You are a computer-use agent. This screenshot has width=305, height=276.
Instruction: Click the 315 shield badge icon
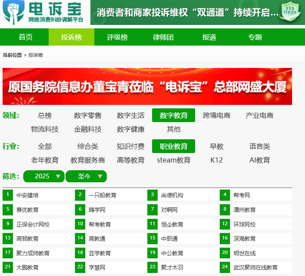[x=289, y=12]
